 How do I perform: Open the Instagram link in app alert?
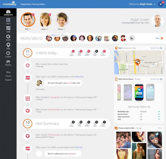55,97
